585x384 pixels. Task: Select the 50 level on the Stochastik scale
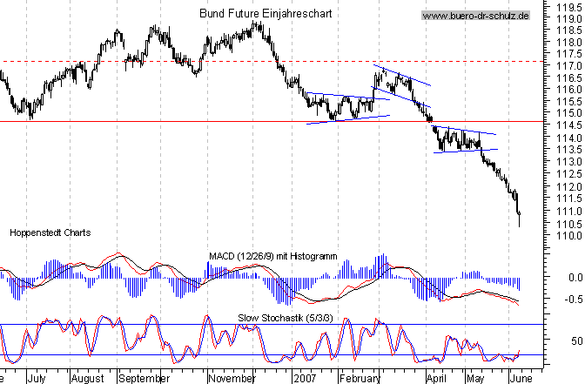pyautogui.click(x=575, y=341)
